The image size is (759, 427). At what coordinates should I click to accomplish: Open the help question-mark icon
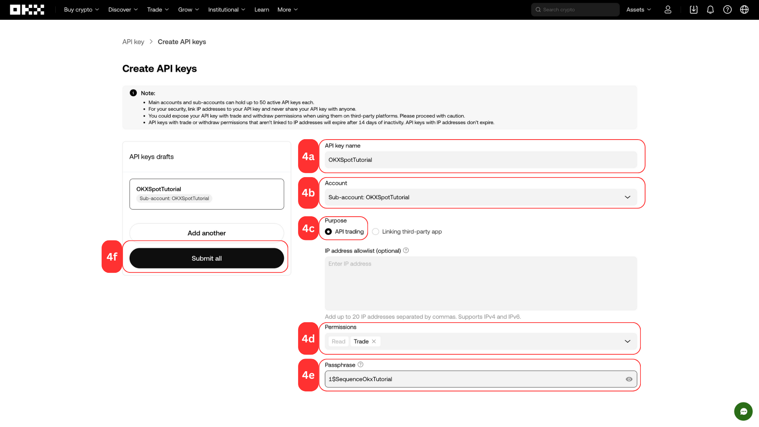click(727, 9)
